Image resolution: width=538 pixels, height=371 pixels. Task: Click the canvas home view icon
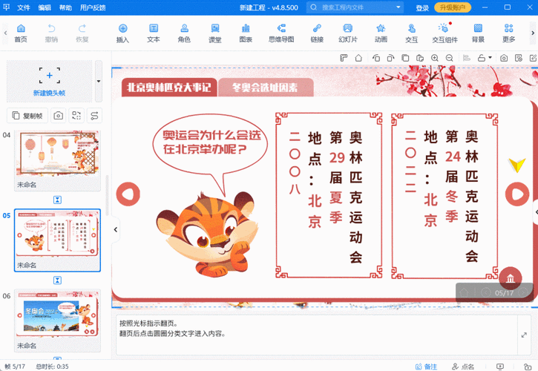click(358, 58)
